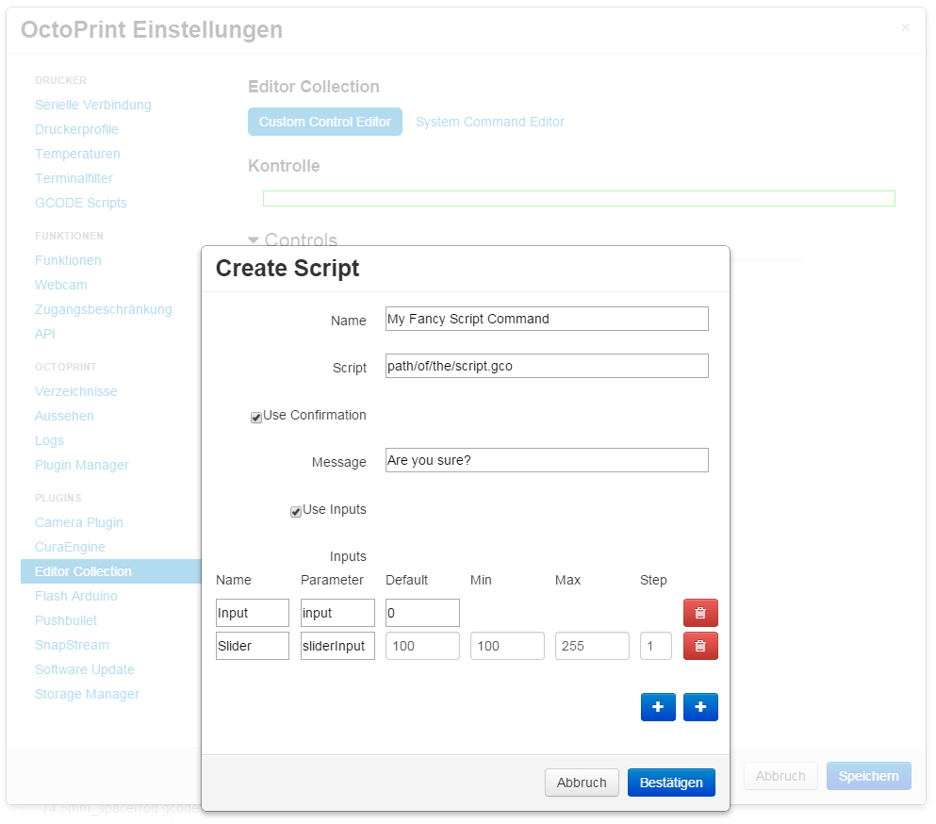The height and width of the screenshot is (824, 936).
Task: Toggle the Use Inputs checkbox
Action: 295,512
